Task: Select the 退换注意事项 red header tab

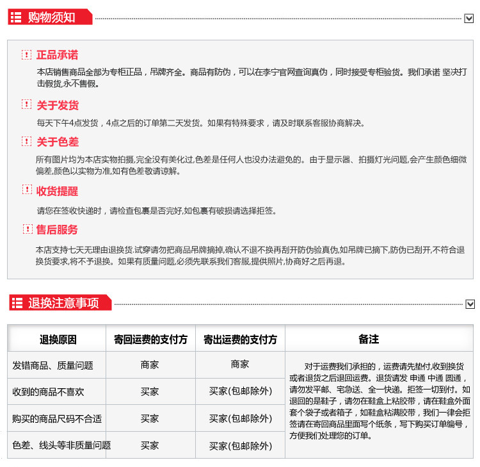Action: click(x=60, y=302)
